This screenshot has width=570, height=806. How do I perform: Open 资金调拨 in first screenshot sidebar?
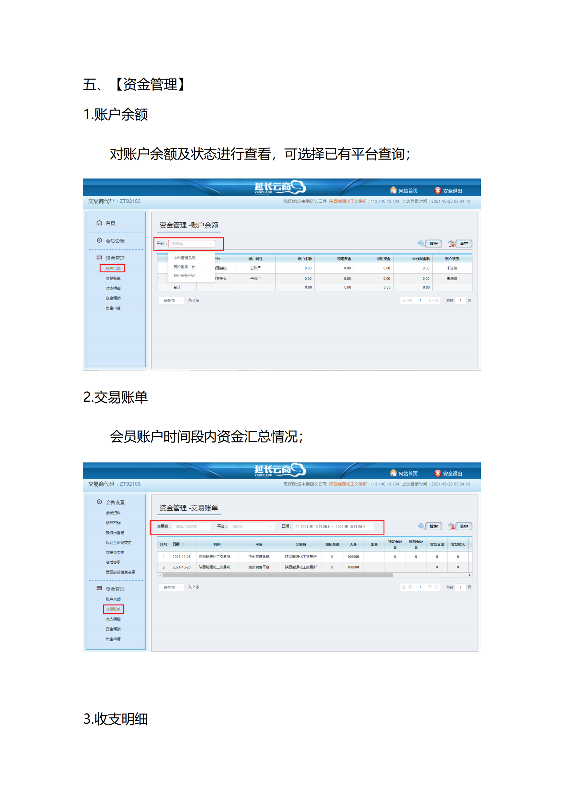pos(113,298)
